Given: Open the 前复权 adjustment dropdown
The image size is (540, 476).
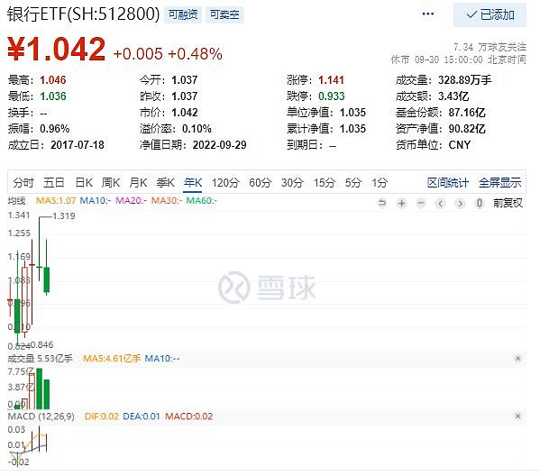Looking at the screenshot, I should 508,203.
